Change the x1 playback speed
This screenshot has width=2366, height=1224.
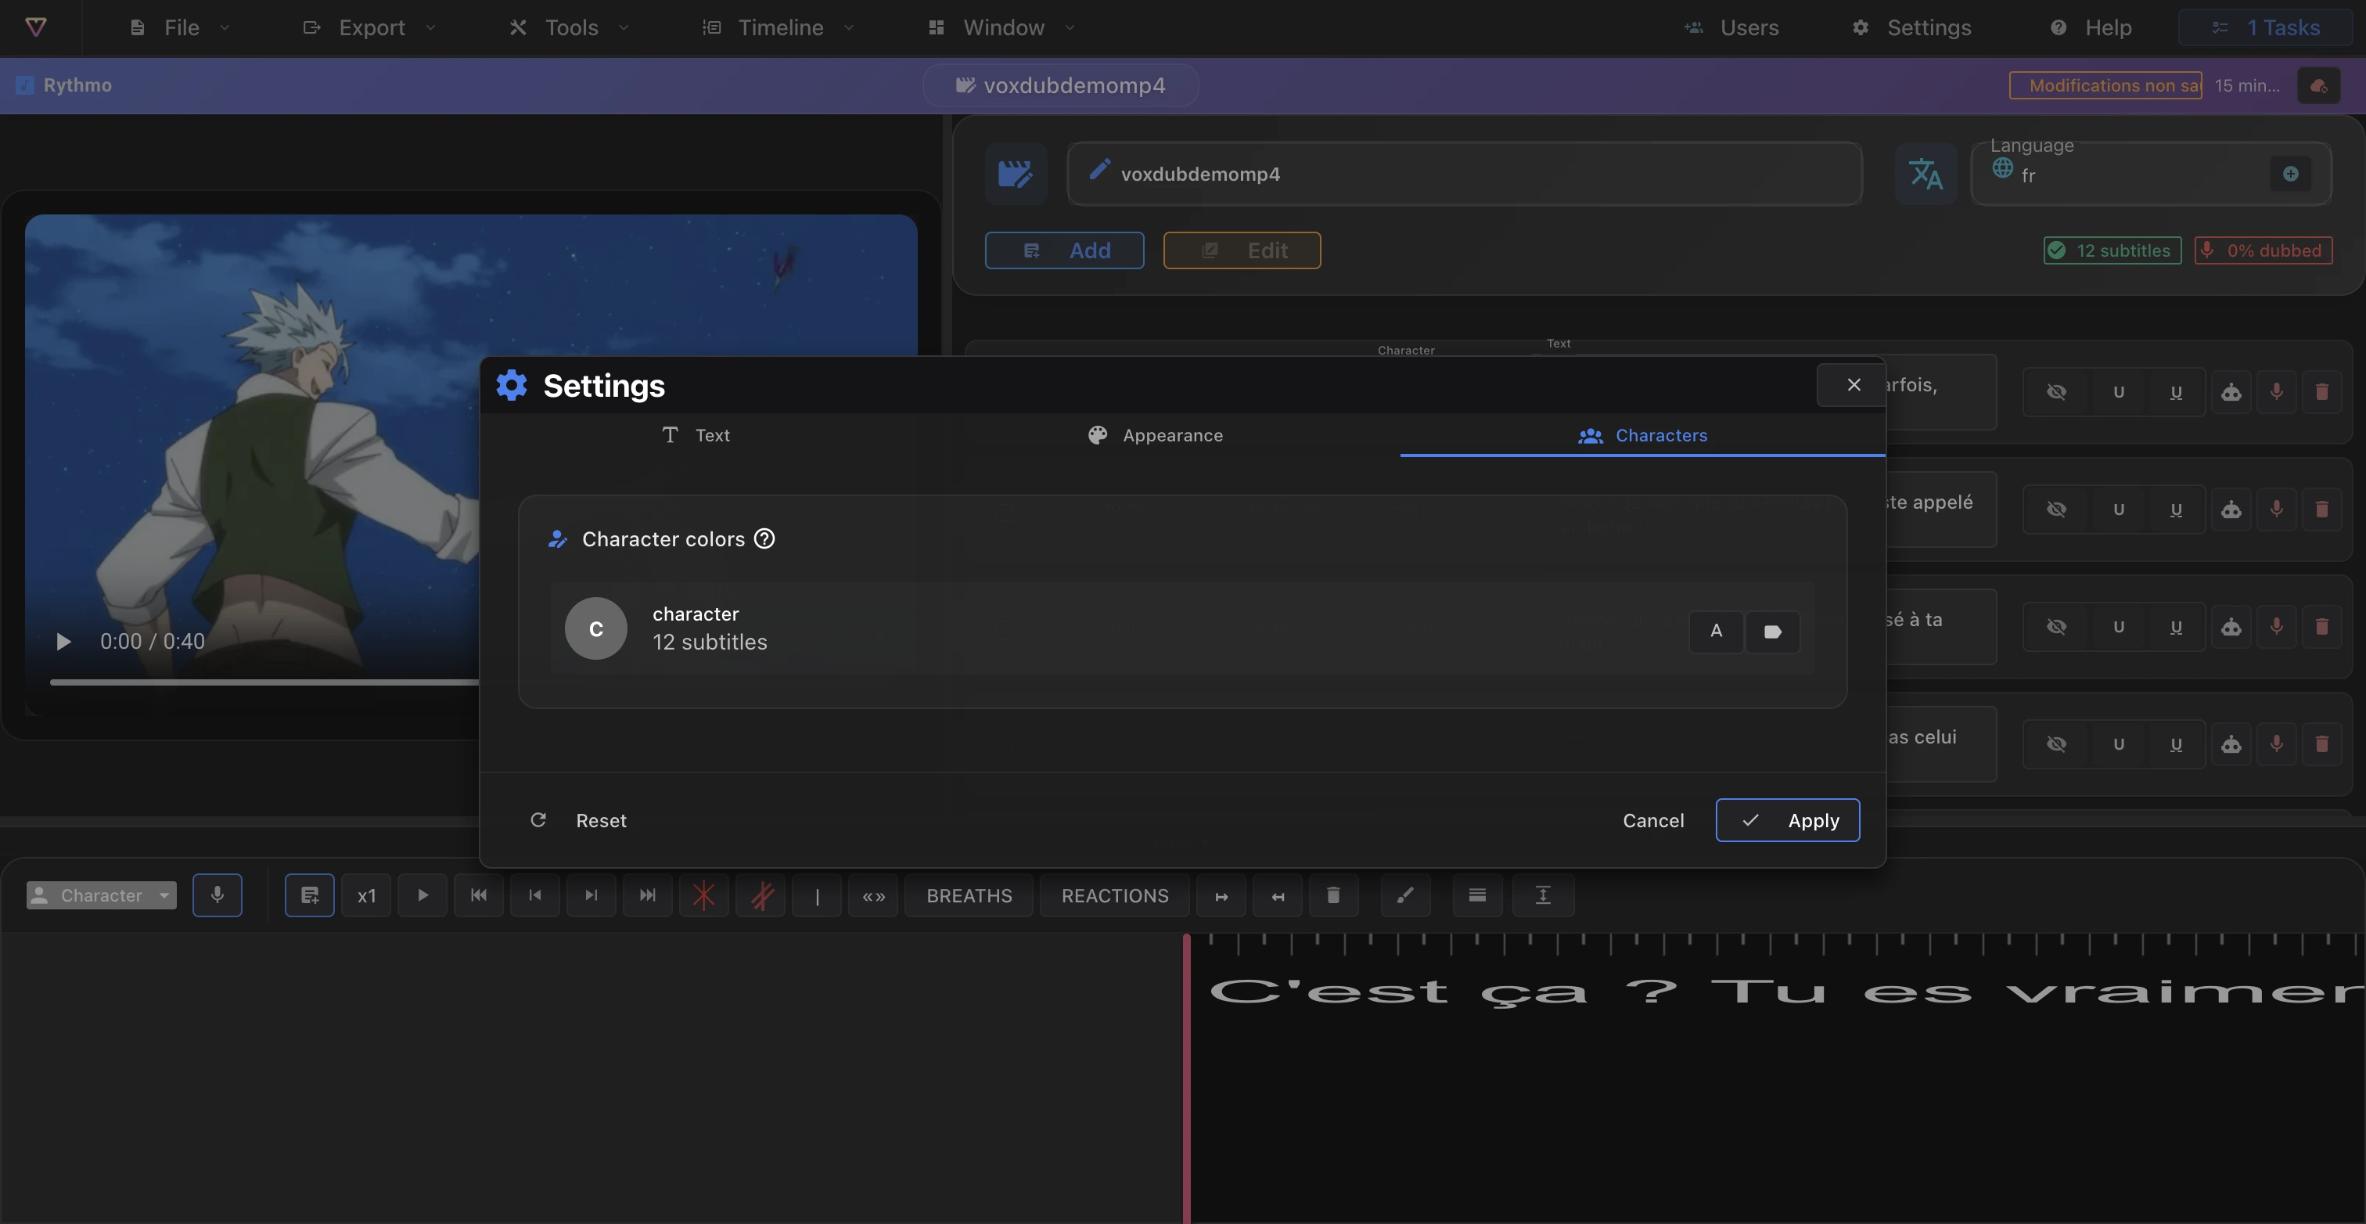(x=366, y=895)
